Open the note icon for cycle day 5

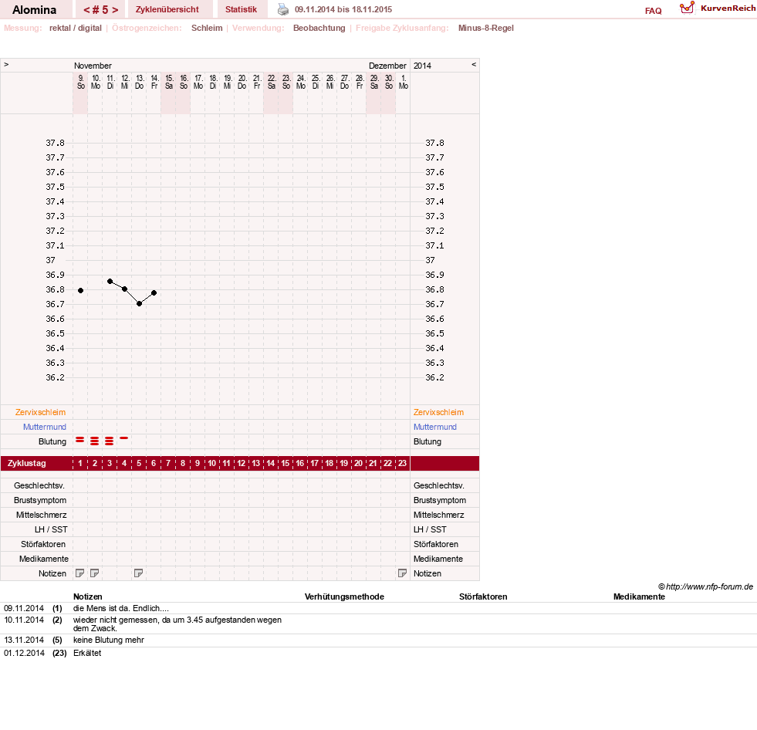pos(139,573)
